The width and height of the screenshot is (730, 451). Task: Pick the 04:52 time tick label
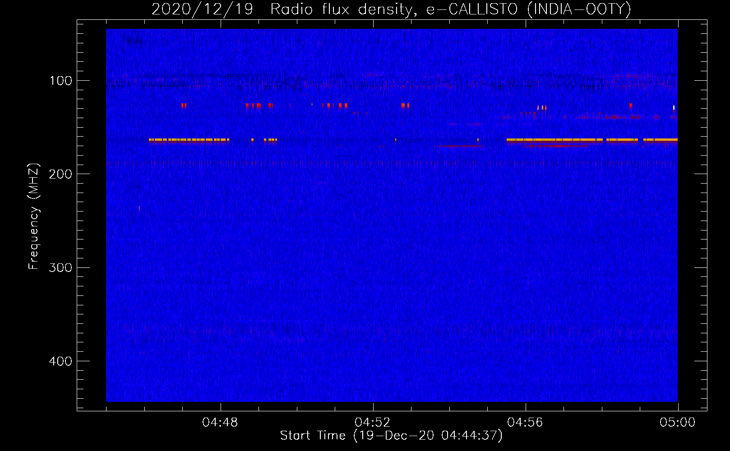(x=373, y=423)
